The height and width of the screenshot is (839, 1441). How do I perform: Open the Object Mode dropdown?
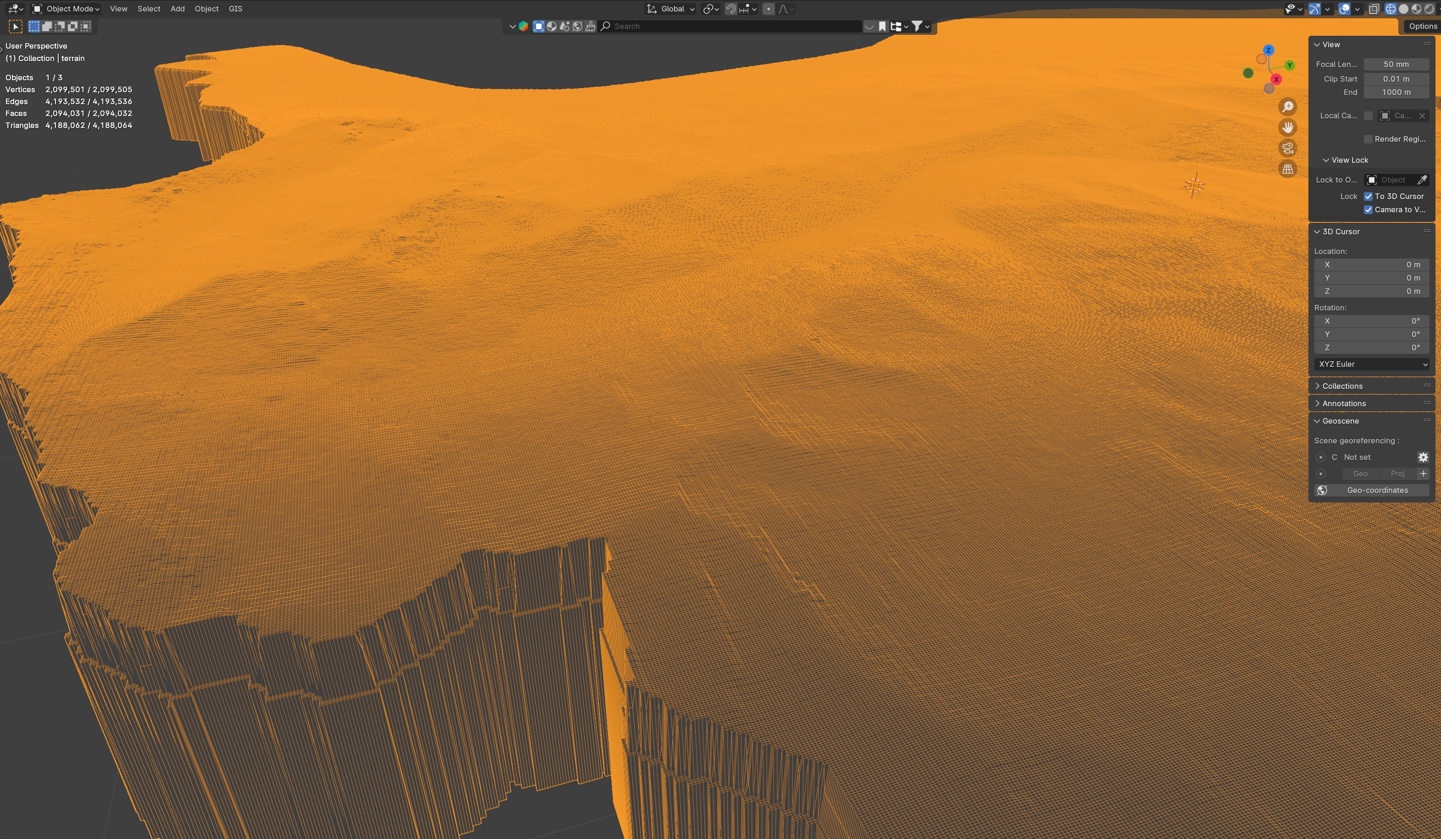(66, 9)
